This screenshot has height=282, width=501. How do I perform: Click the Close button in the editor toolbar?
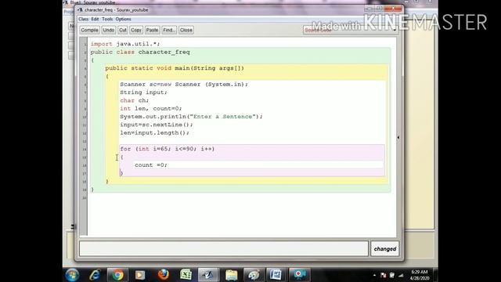pos(186,30)
